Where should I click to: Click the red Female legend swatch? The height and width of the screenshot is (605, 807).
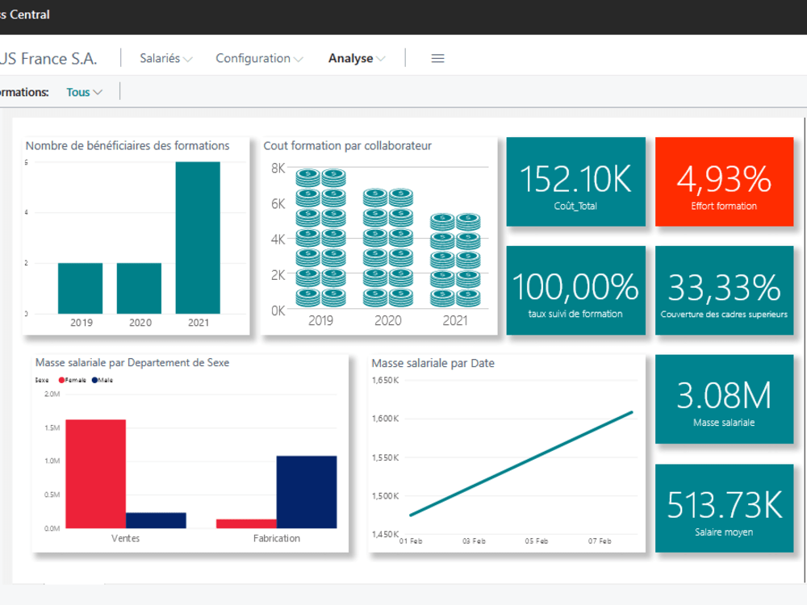(62, 380)
